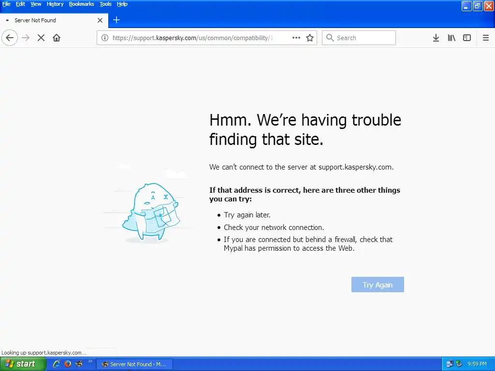This screenshot has height=371, width=495.
Task: Click the Try Again button
Action: point(378,285)
